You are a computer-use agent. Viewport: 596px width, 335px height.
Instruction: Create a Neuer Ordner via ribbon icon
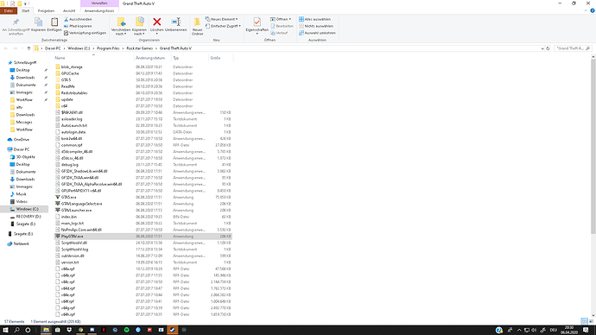pos(197,22)
